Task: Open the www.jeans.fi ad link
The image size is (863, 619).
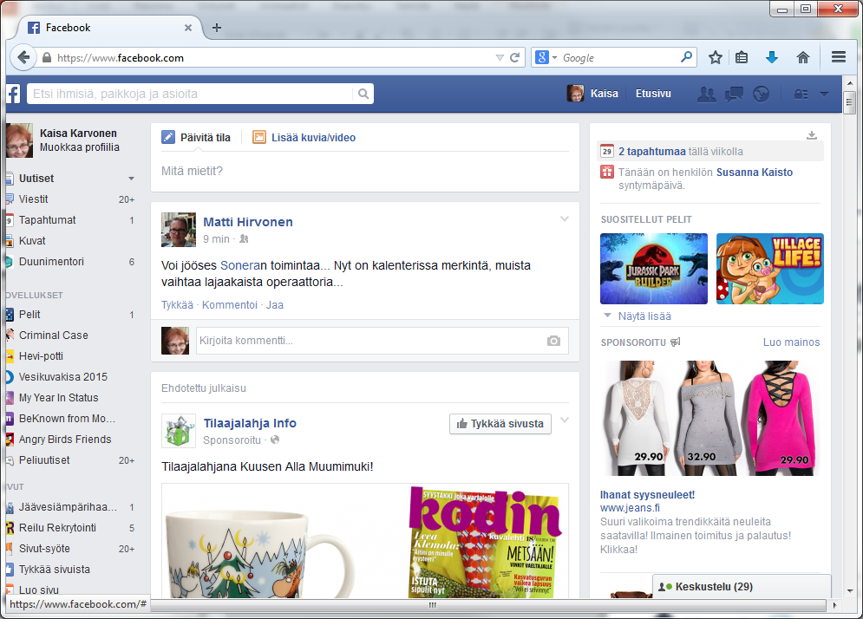Action: pyautogui.click(x=630, y=508)
